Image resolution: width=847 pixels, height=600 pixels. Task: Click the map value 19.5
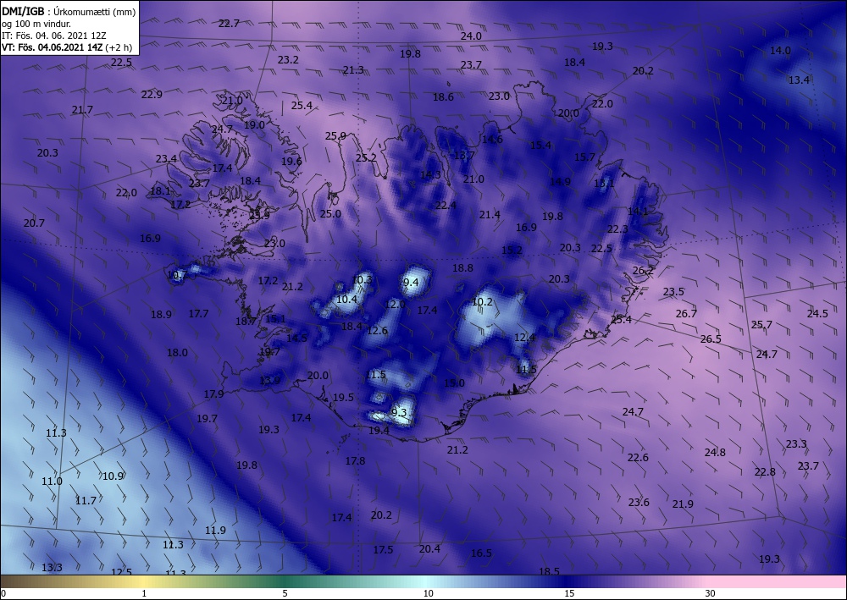(343, 398)
